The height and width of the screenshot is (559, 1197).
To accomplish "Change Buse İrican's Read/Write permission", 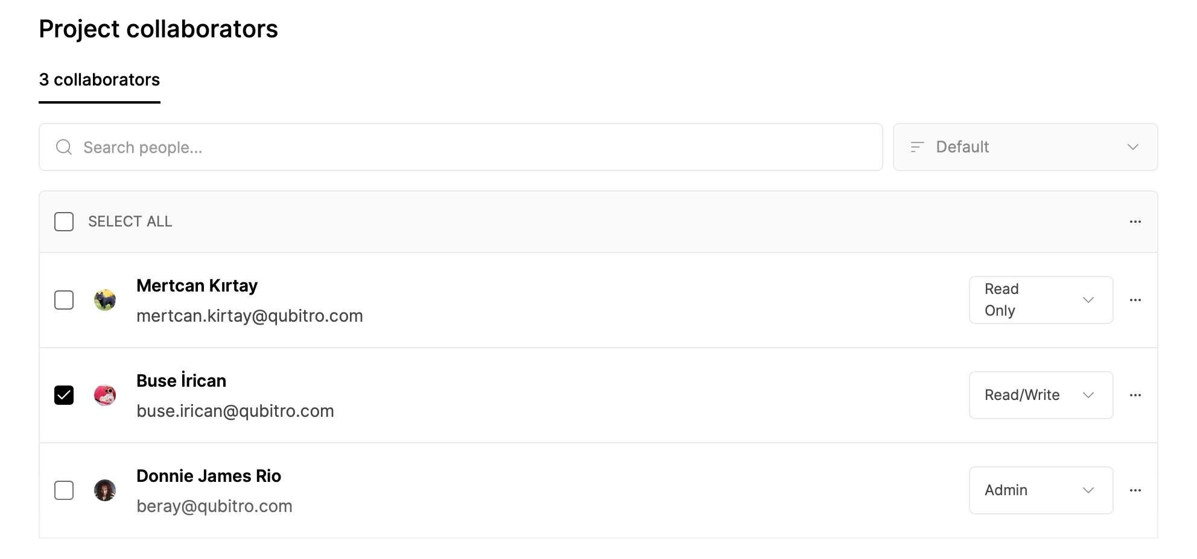I will pos(1041,395).
